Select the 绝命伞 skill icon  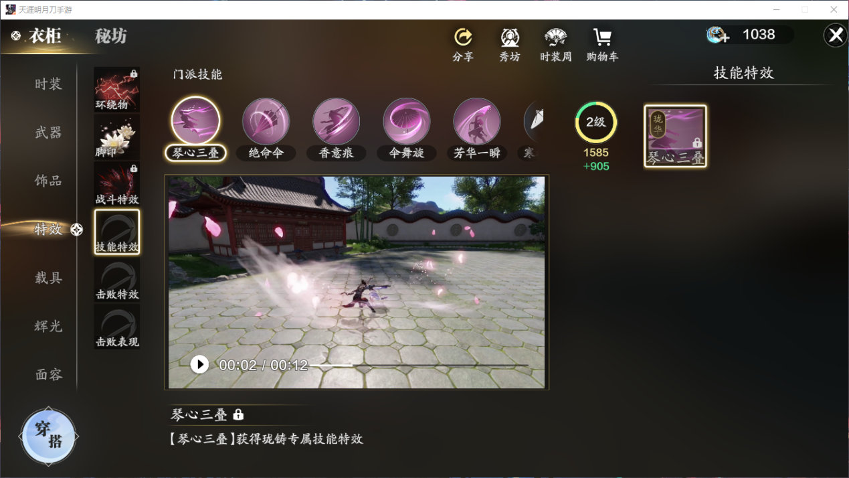pyautogui.click(x=266, y=121)
